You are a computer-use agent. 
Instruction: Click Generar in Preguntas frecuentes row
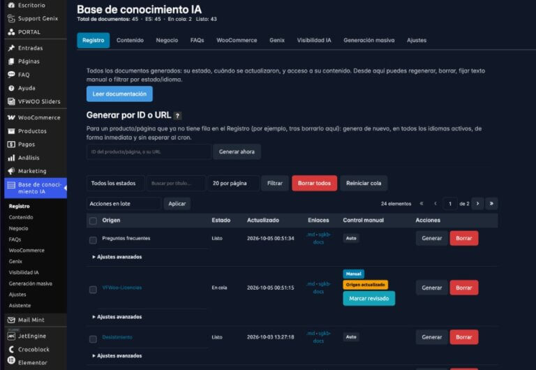pos(432,238)
